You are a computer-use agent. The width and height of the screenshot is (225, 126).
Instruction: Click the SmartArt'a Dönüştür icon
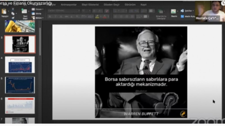[x=161, y=11]
